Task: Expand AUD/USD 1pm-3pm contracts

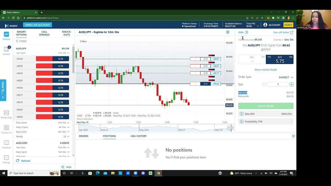Action: [x=68, y=147]
